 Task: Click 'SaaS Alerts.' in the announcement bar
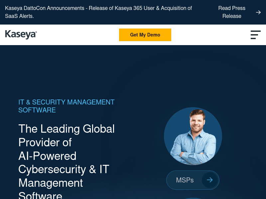[x=19, y=16]
